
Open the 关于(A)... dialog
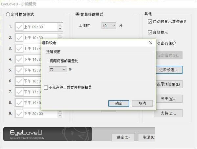coord(168,99)
